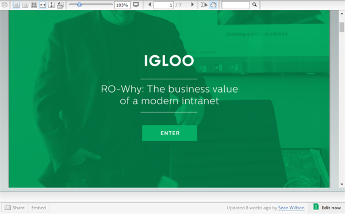Open the Embed tab

click(x=39, y=208)
